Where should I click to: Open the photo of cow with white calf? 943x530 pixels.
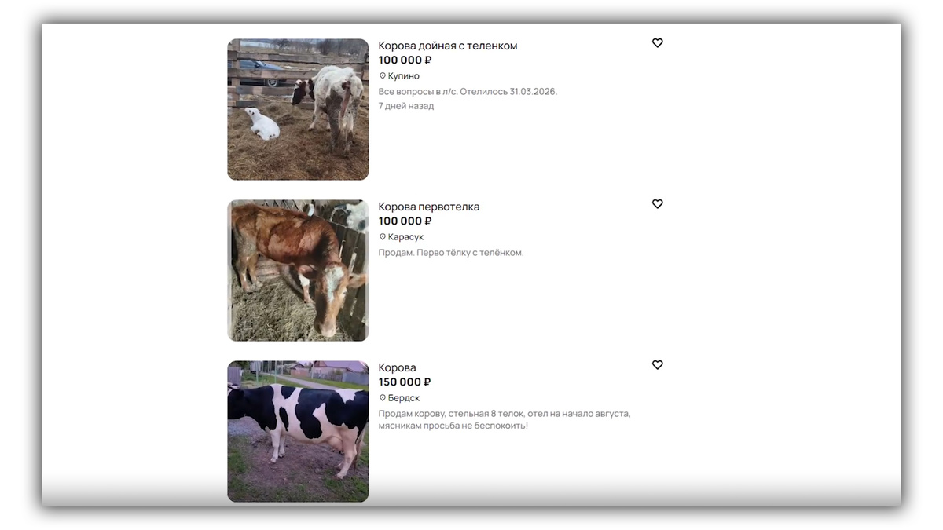[x=298, y=110]
